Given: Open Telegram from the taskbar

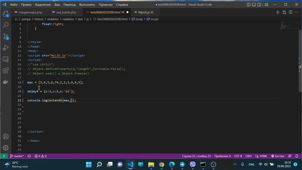Looking at the screenshot, I should (182, 164).
